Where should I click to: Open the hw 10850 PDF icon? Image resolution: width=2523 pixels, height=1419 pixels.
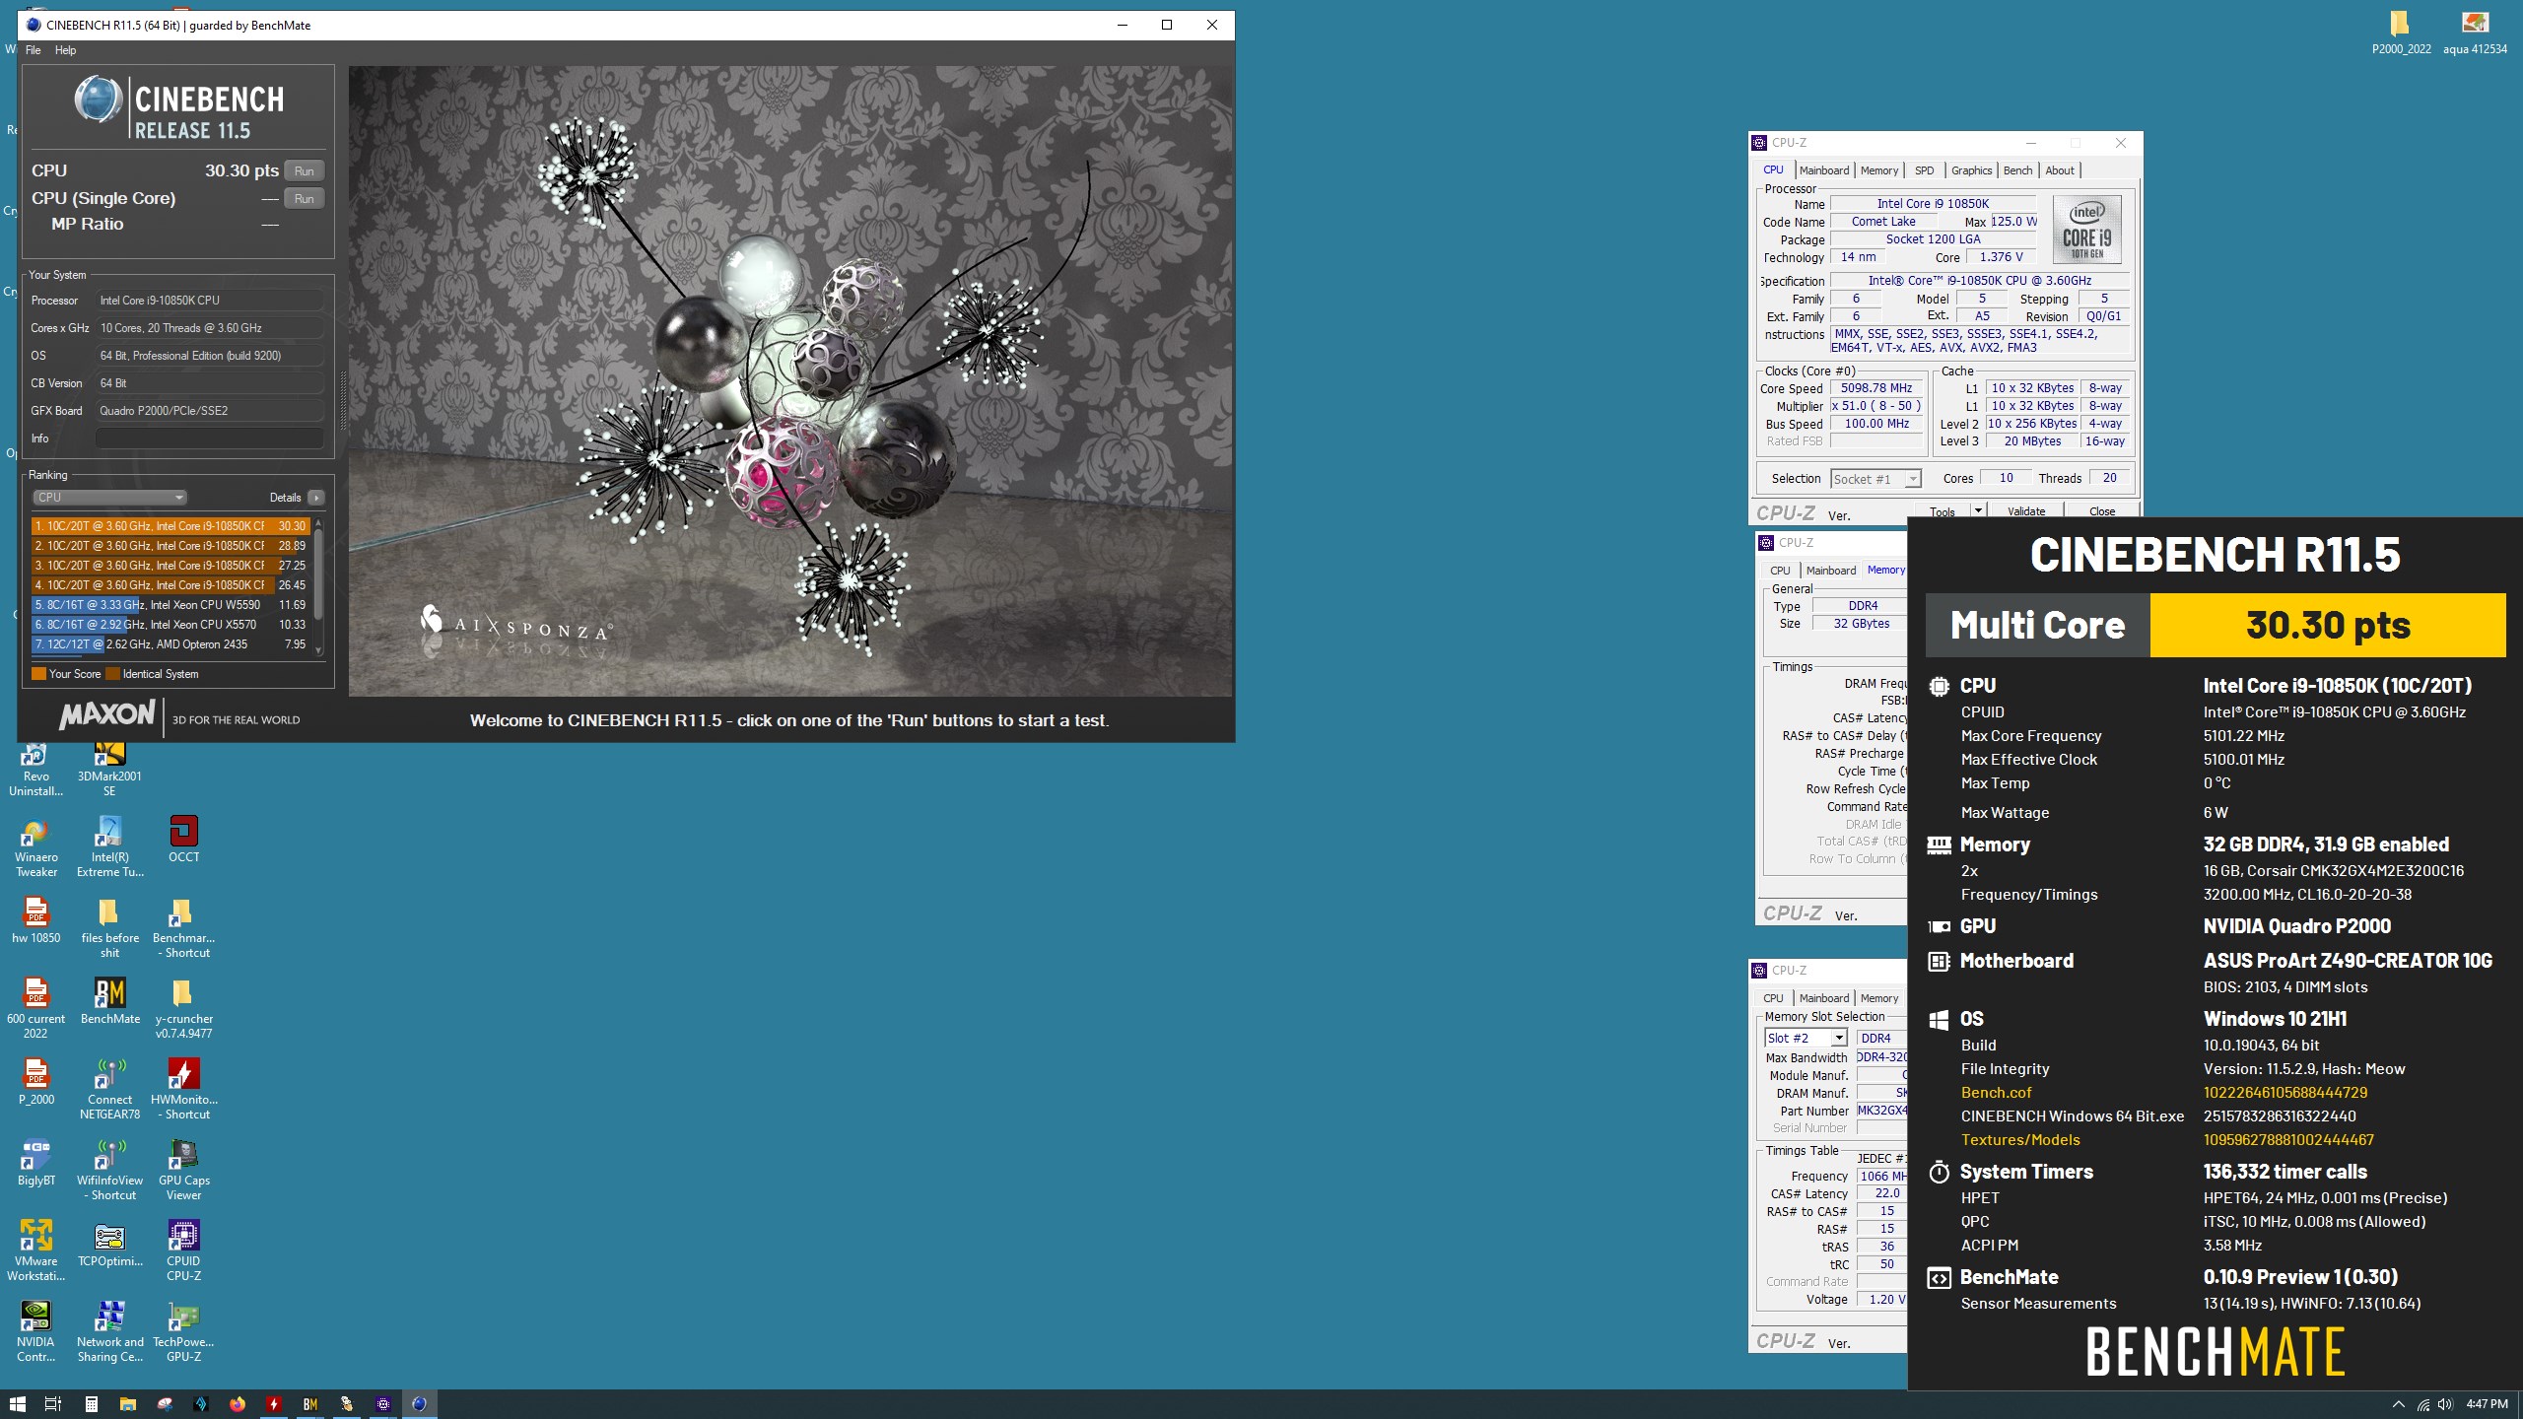point(35,920)
